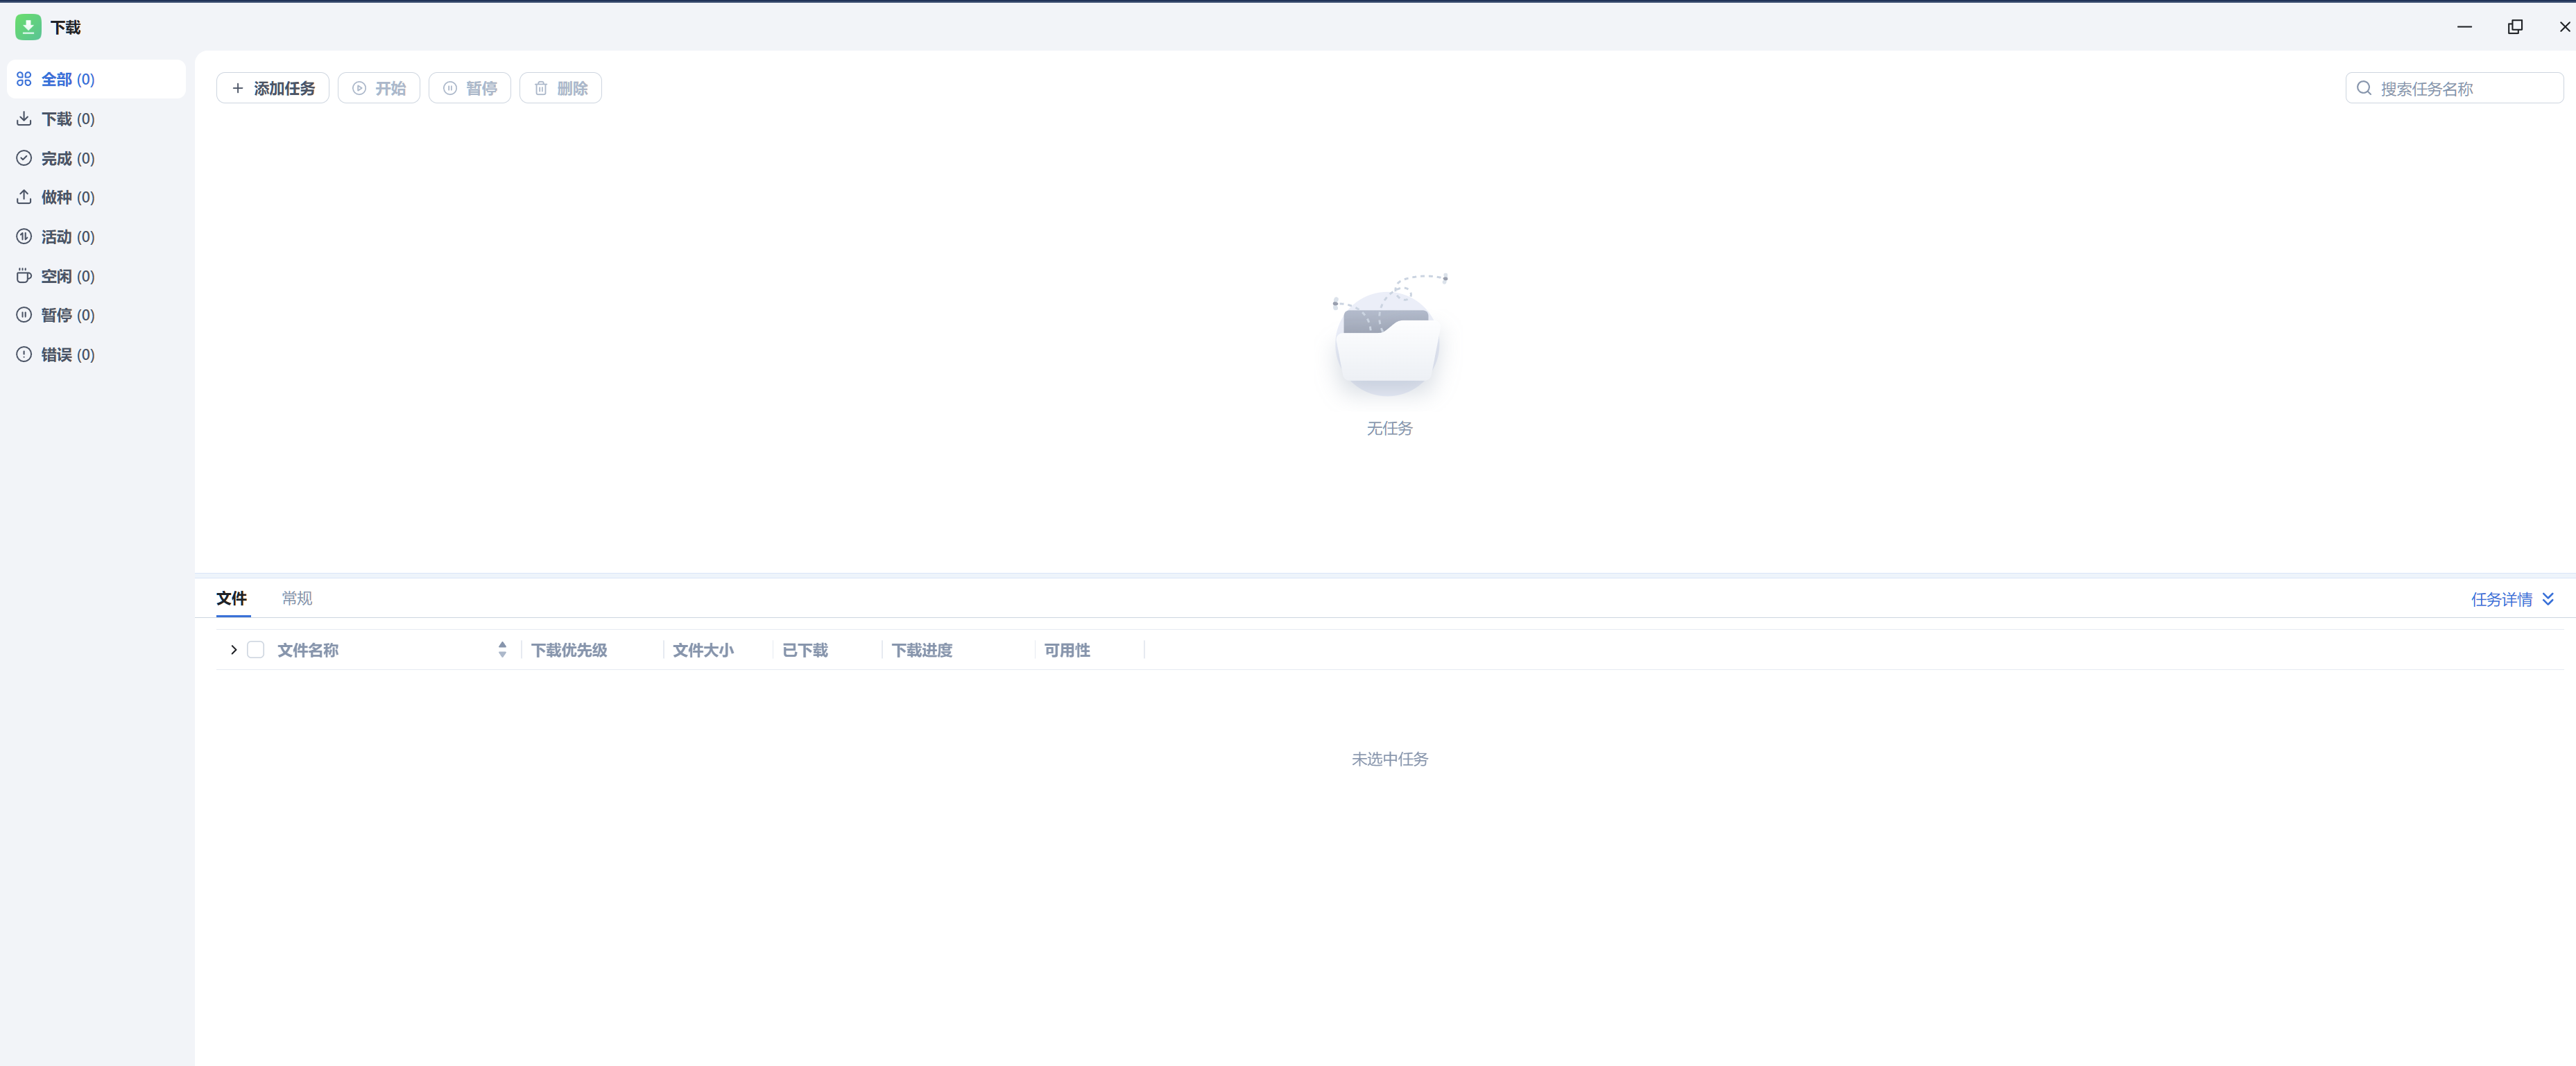
Task: Expand the file list row arrow
Action: (x=233, y=649)
